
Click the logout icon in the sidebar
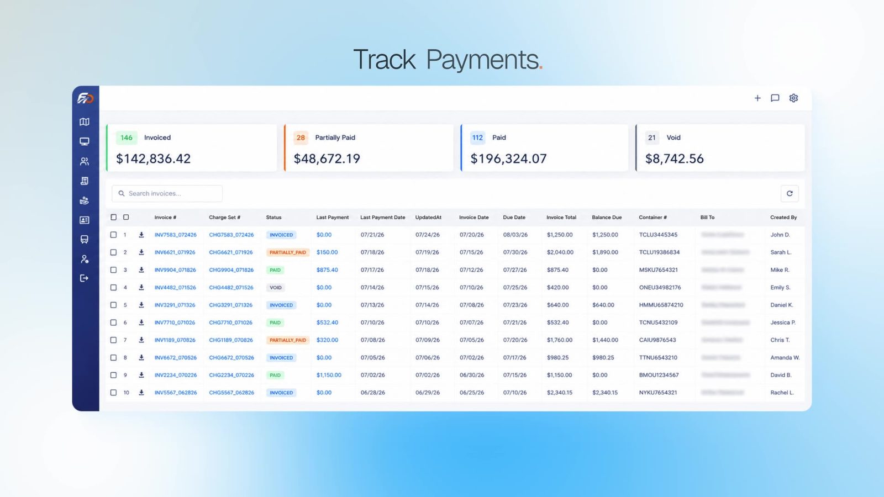(x=85, y=278)
